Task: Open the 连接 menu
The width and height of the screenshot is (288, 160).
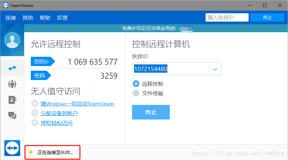Action: pos(11,18)
